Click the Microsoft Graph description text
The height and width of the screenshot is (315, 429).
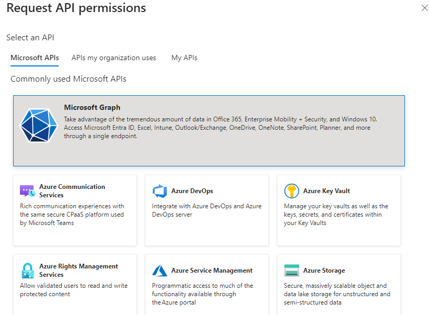(220, 128)
